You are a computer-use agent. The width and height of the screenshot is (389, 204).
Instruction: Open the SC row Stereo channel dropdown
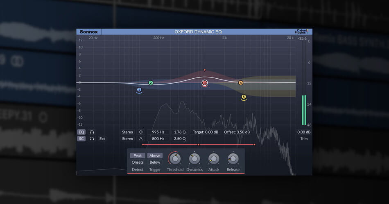pos(127,139)
